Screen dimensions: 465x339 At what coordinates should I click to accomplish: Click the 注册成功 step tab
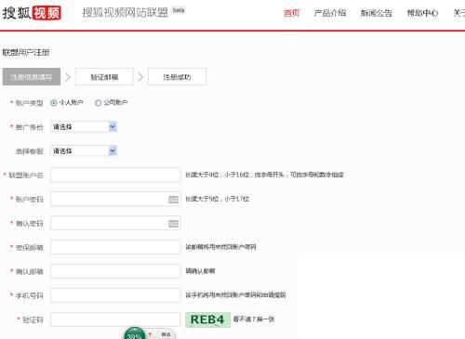coord(177,77)
